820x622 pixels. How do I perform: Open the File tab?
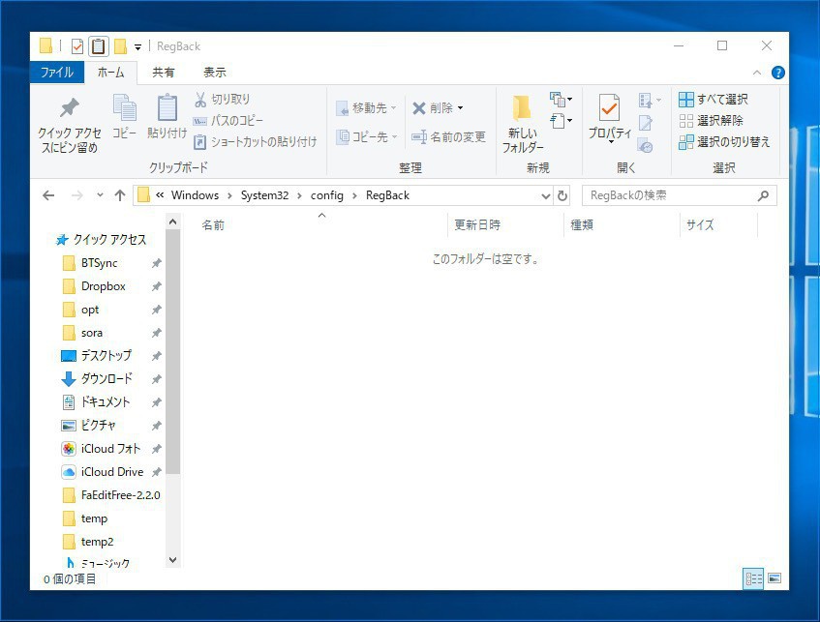[x=56, y=73]
